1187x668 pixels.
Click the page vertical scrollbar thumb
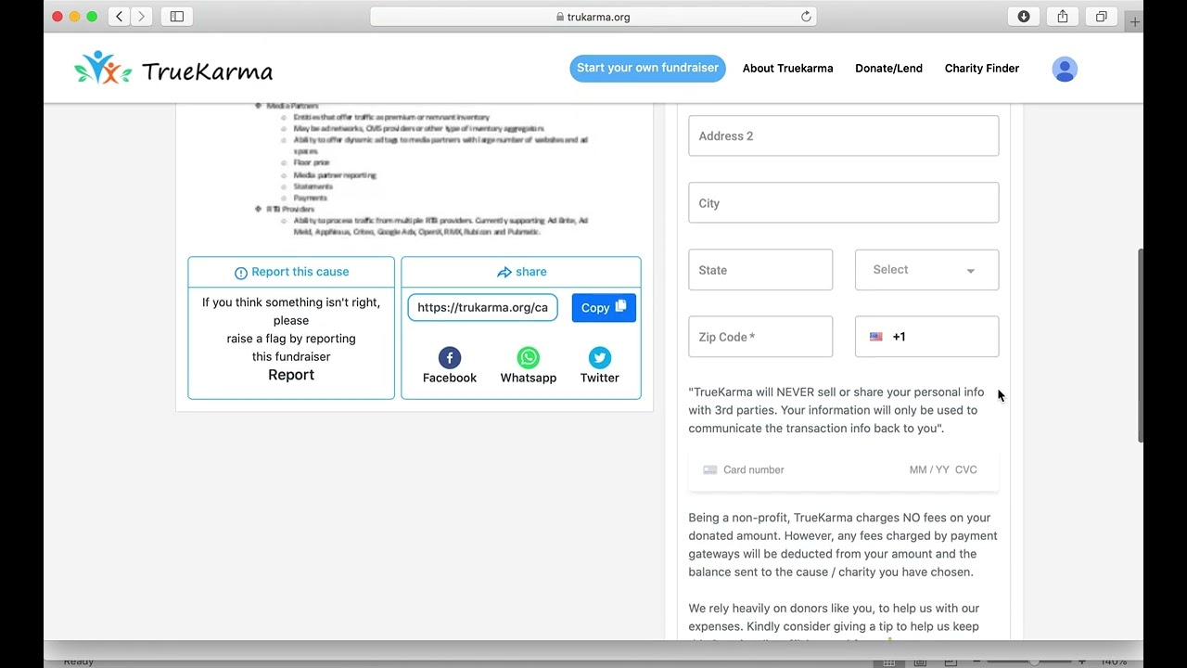(1141, 346)
